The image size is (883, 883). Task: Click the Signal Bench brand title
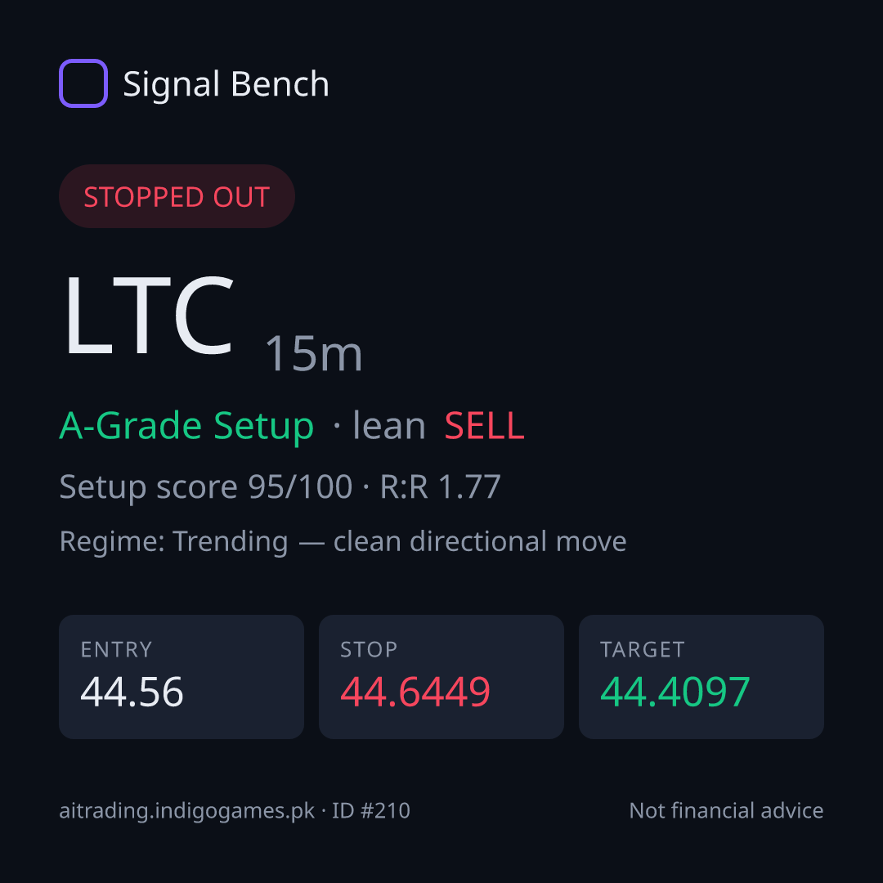226,84
